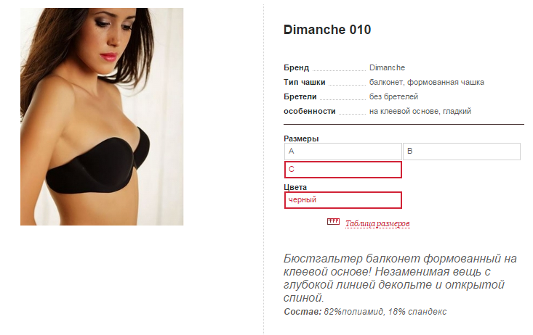Viewport: 533px width, 335px height.
Task: Open the Таблица размеров size chart link
Action: point(377,224)
